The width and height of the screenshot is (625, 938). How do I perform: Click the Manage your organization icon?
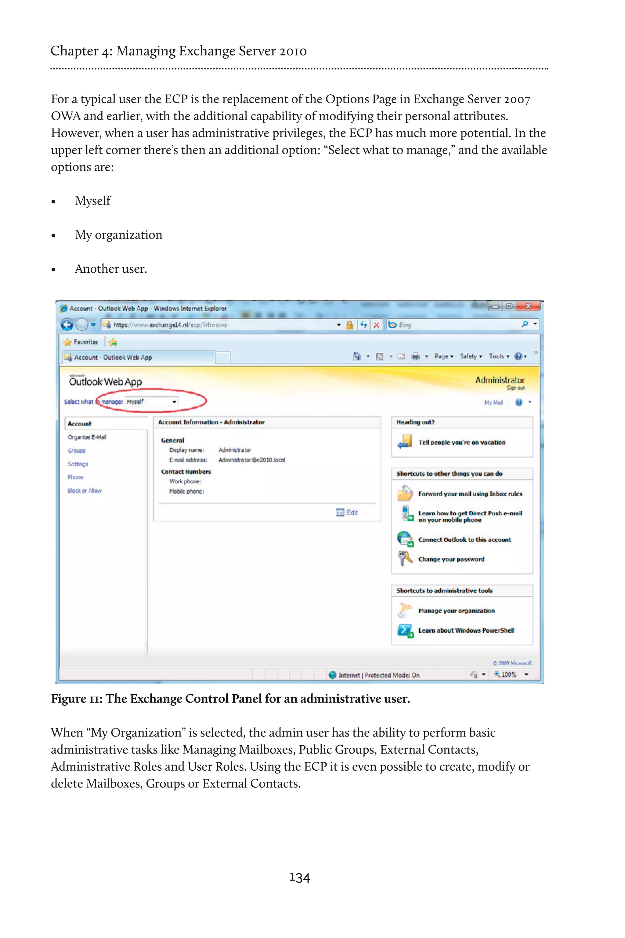click(405, 610)
